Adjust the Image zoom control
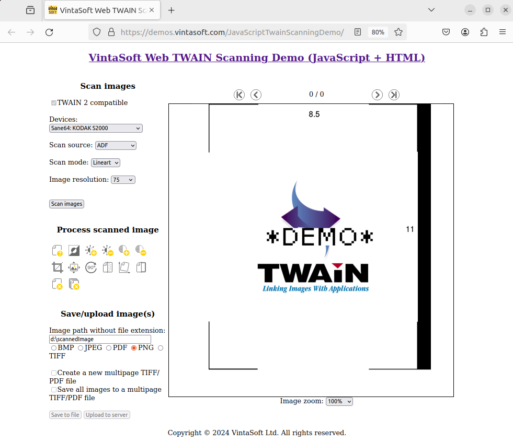Image resolution: width=513 pixels, height=443 pixels. (339, 401)
